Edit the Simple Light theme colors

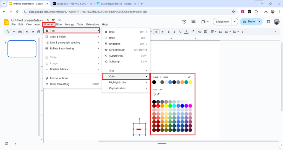point(189,77)
